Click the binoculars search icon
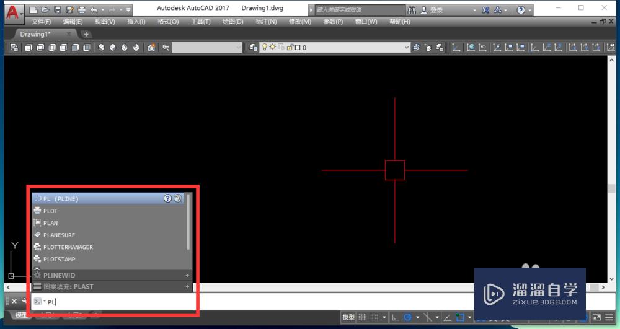The height and width of the screenshot is (329, 620). (412, 10)
